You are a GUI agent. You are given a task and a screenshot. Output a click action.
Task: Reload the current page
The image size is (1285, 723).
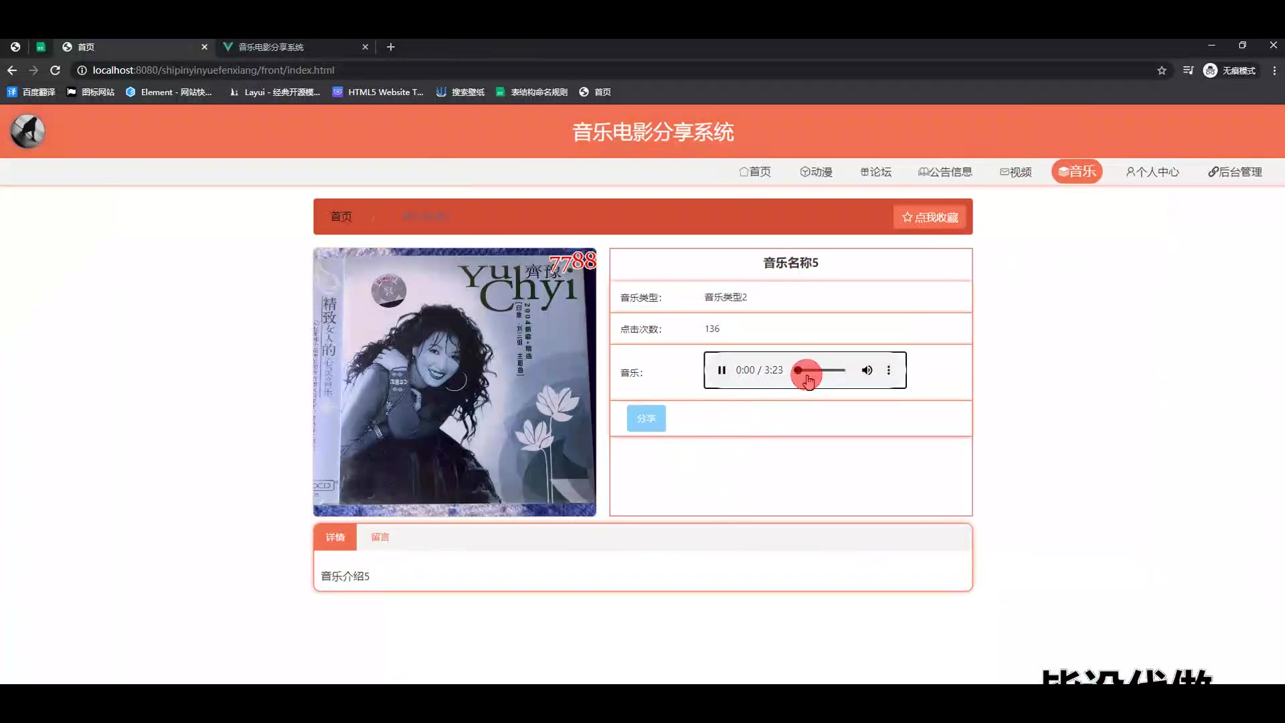[x=56, y=70]
